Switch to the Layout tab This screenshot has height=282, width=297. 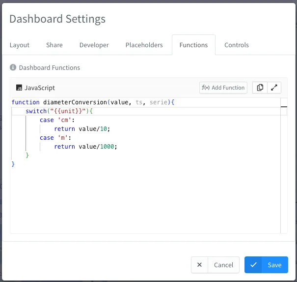pyautogui.click(x=20, y=45)
